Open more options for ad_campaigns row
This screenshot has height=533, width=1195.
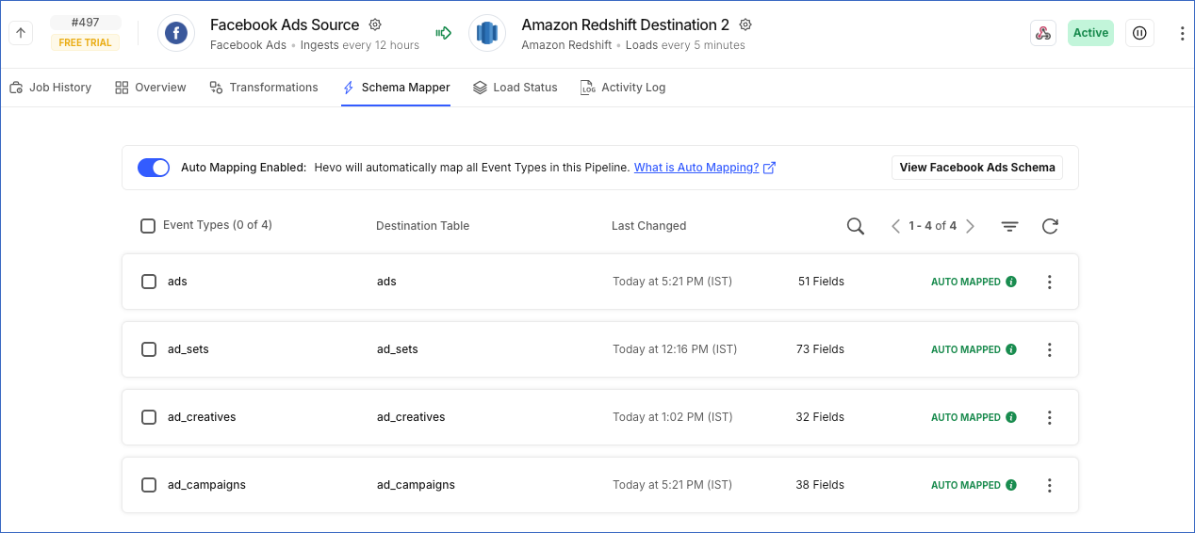(x=1049, y=485)
